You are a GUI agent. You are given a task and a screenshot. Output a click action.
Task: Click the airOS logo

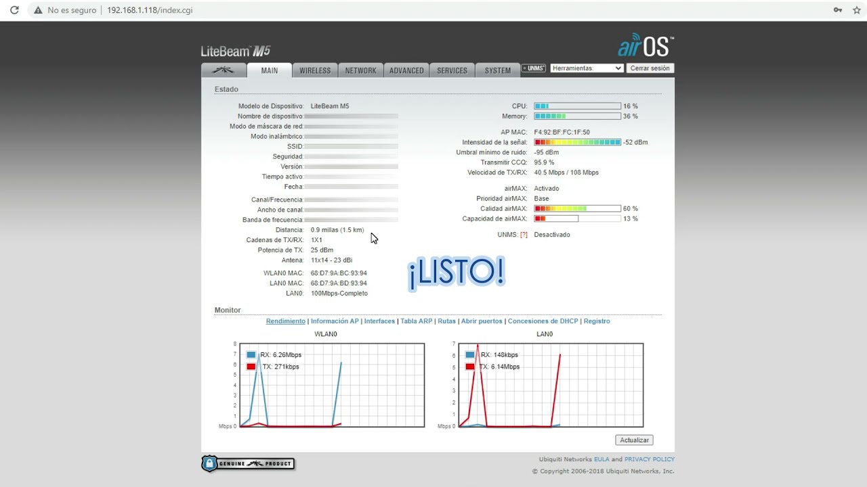pyautogui.click(x=646, y=46)
